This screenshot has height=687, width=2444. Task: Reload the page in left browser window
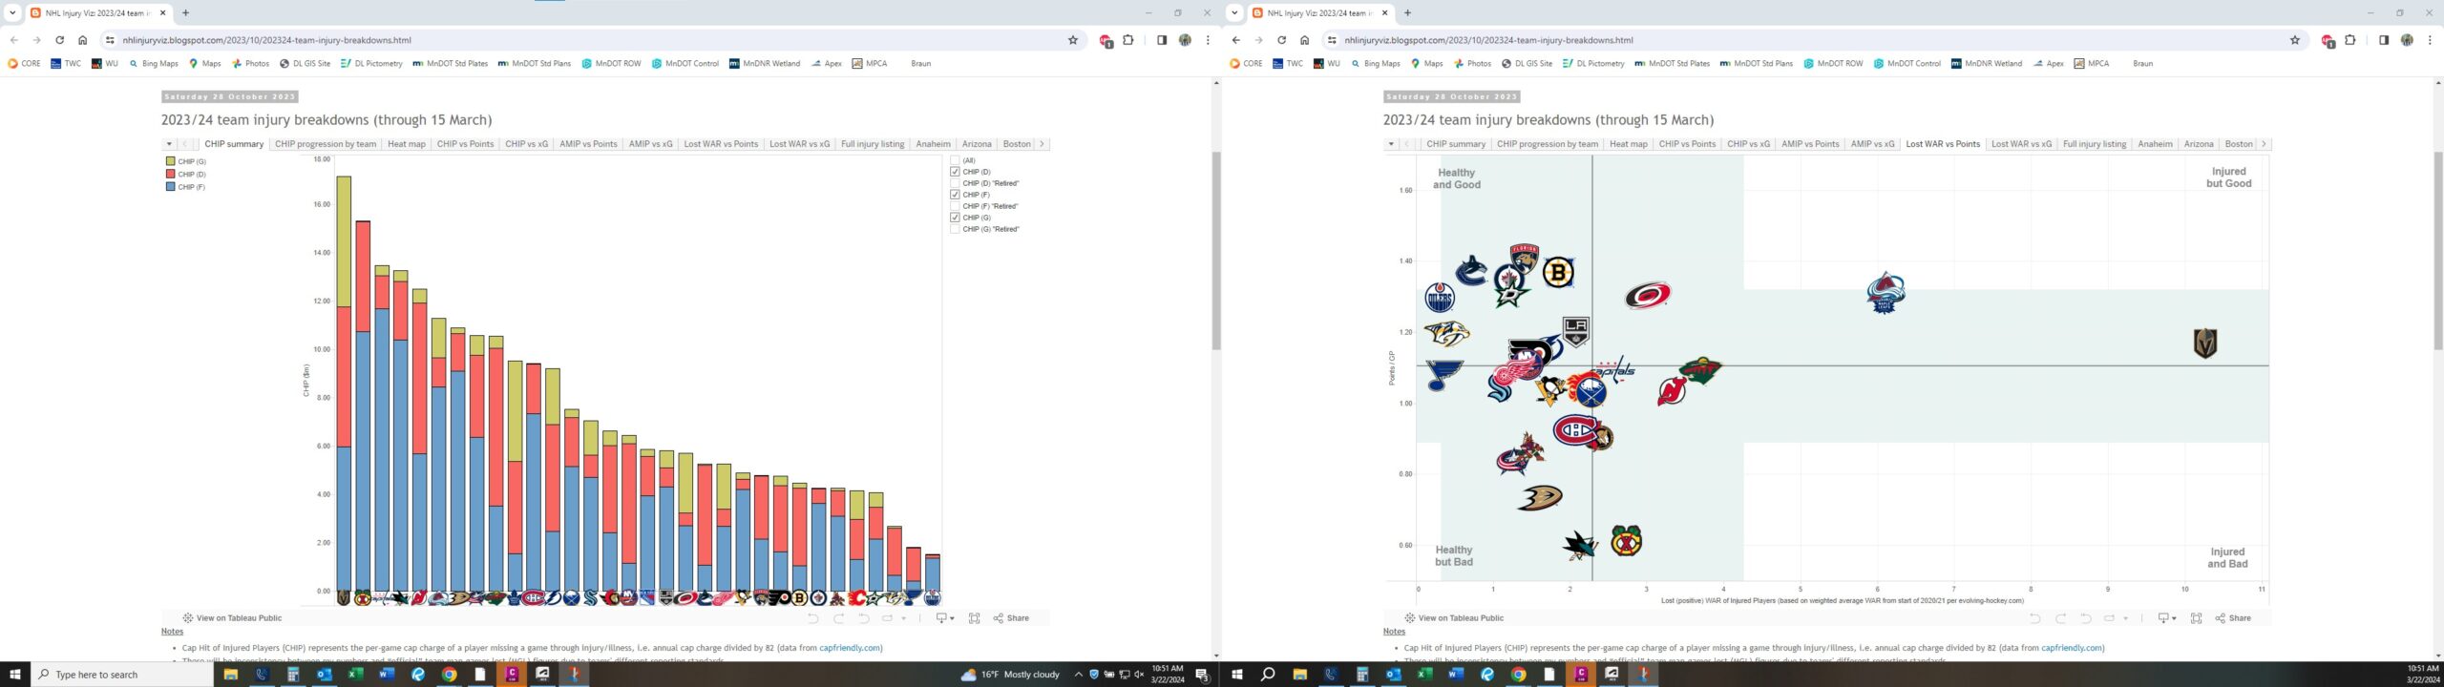click(59, 40)
